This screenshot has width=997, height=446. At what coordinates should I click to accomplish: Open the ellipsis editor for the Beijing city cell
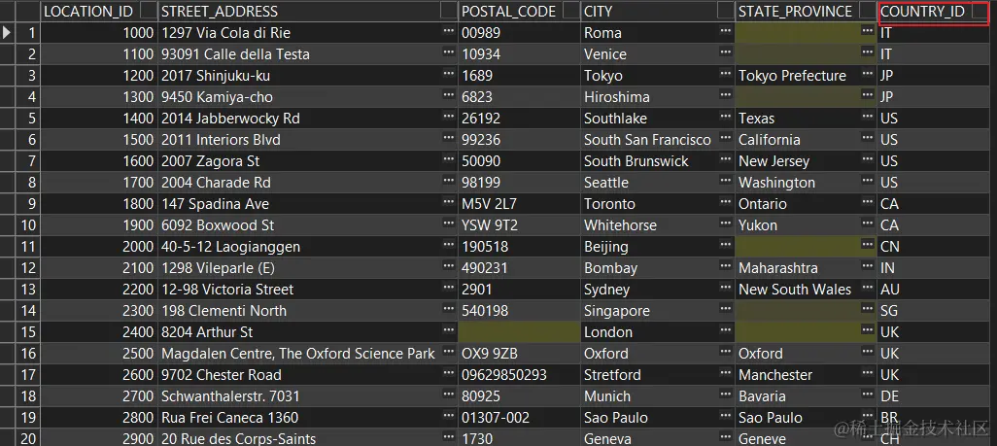click(x=726, y=245)
